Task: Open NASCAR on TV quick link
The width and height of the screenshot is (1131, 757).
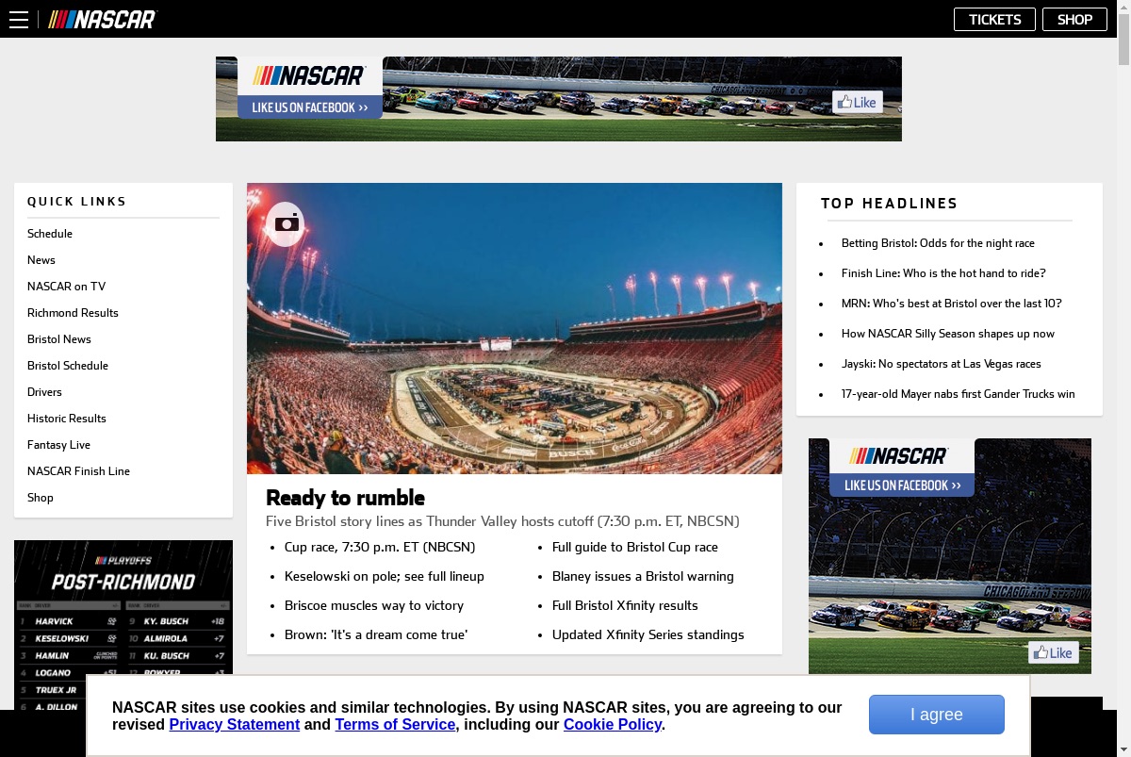Action: 66,287
